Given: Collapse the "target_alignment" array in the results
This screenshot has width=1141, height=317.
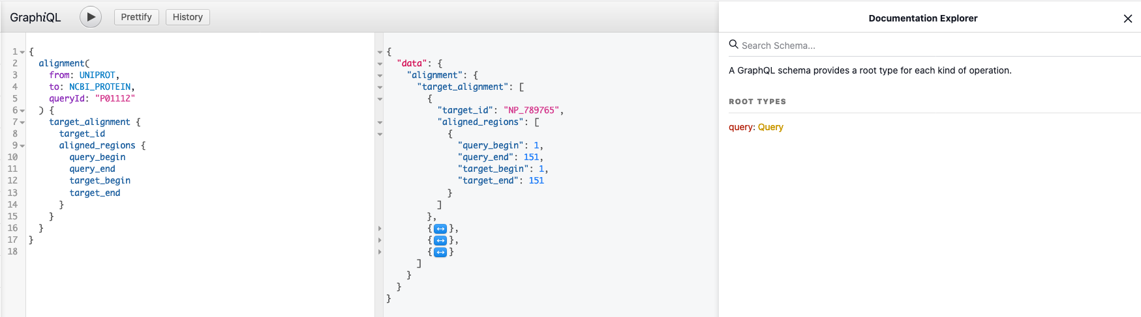Looking at the screenshot, I should point(380,87).
